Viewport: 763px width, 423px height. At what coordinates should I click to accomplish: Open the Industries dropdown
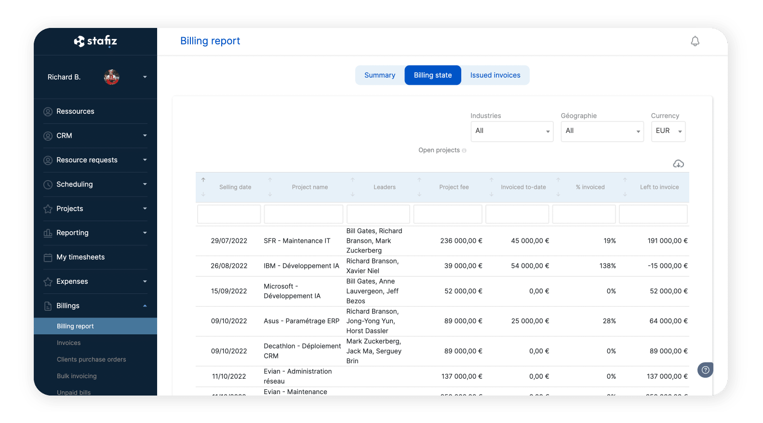[x=512, y=131]
